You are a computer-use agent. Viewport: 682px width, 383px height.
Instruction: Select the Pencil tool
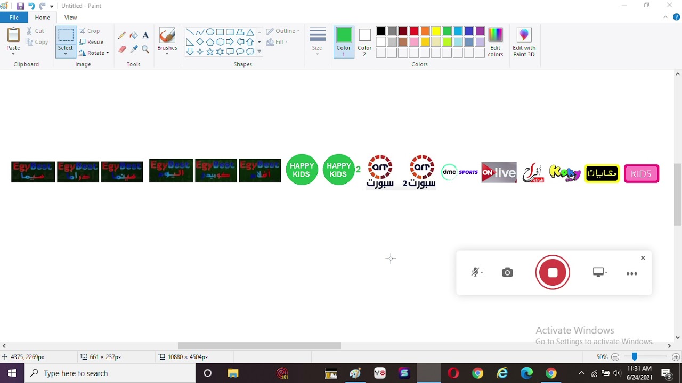[122, 35]
